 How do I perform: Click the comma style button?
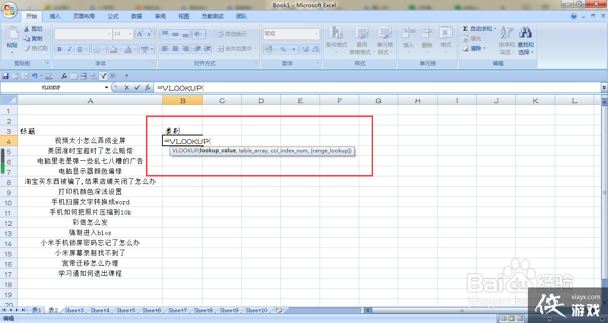(x=293, y=49)
